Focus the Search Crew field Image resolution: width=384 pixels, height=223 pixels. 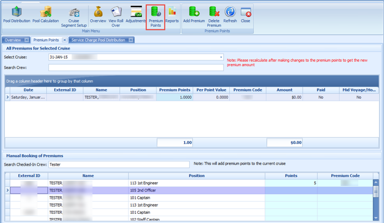[136, 68]
